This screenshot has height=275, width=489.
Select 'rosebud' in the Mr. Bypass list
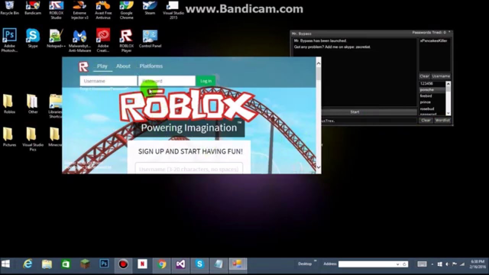coord(432,109)
